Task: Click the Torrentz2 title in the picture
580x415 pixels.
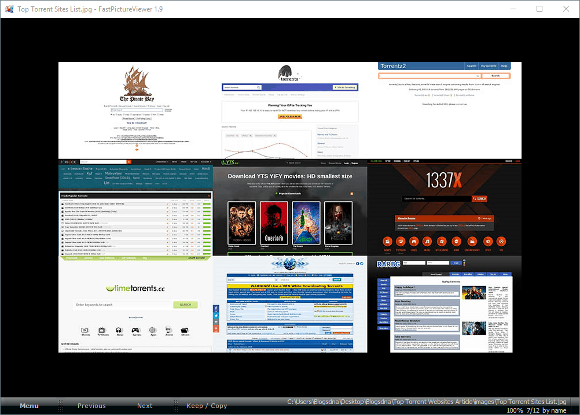Action: (x=393, y=66)
